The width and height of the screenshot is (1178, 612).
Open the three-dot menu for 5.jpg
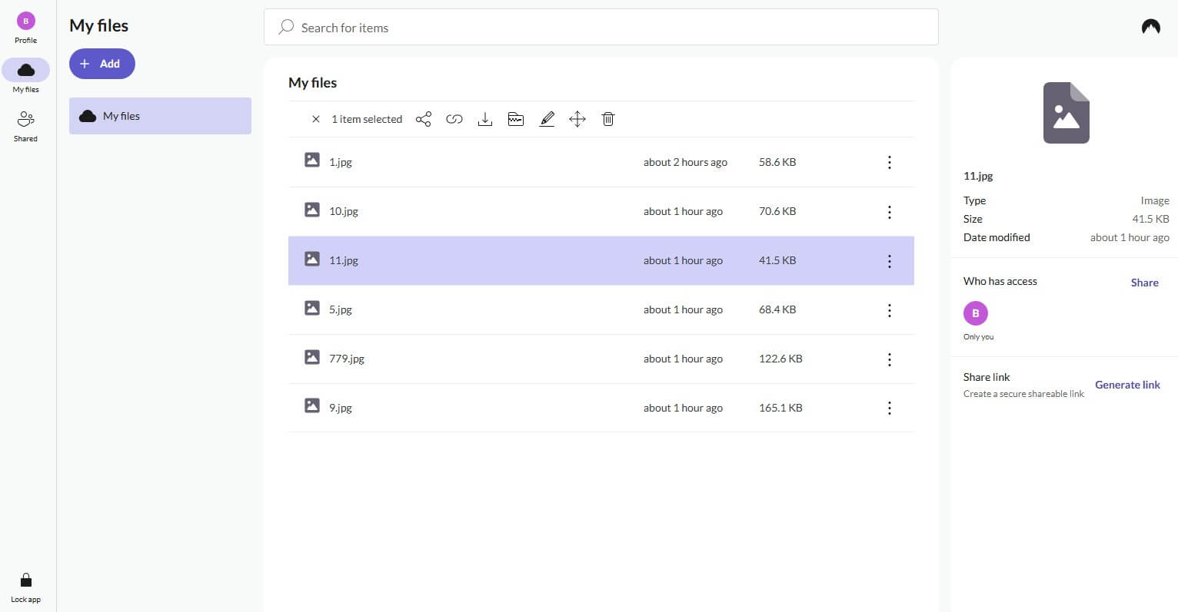coord(890,309)
